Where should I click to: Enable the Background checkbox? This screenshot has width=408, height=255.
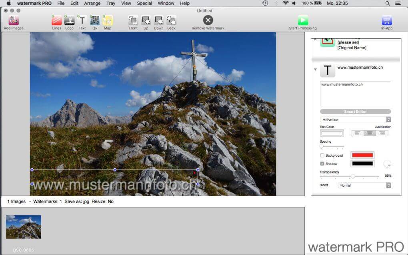(322, 155)
